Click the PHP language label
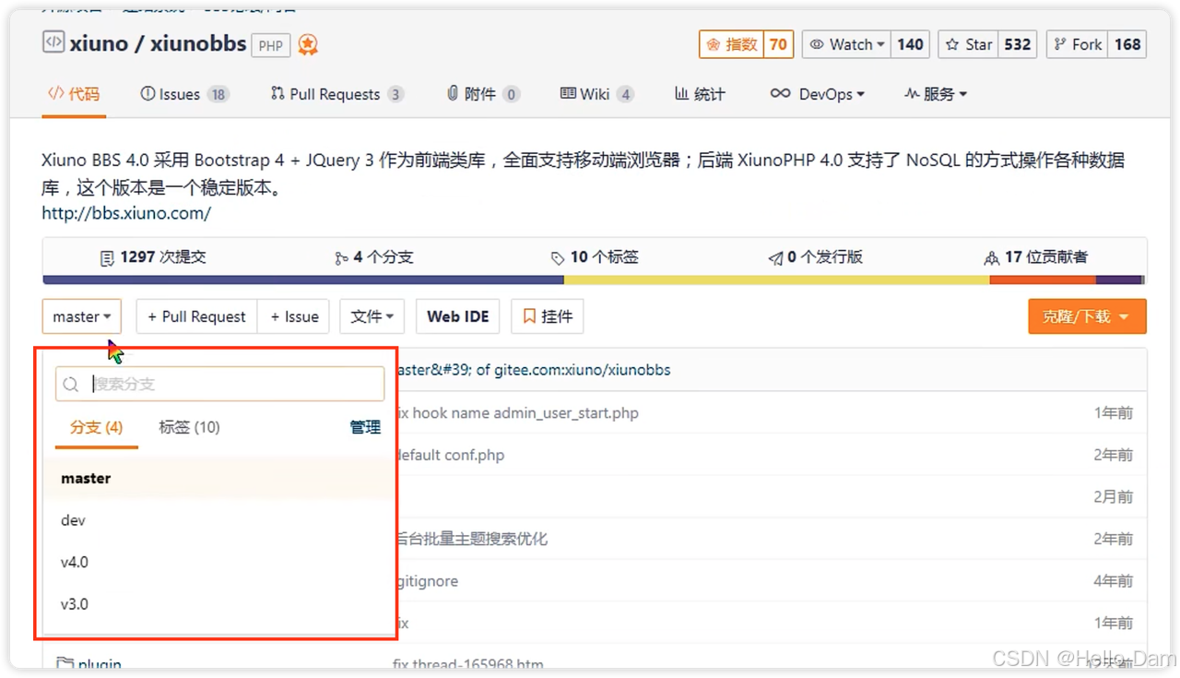 tap(271, 45)
